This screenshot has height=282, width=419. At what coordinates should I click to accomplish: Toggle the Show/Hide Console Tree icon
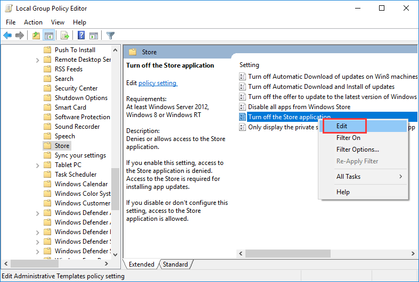[48, 36]
